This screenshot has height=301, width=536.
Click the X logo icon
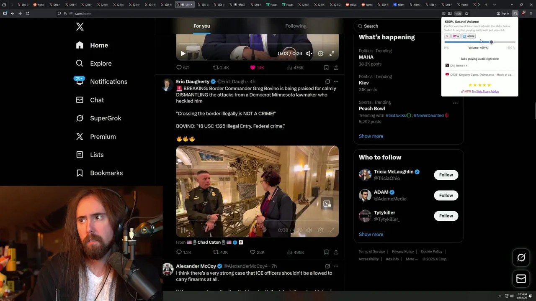click(x=80, y=27)
